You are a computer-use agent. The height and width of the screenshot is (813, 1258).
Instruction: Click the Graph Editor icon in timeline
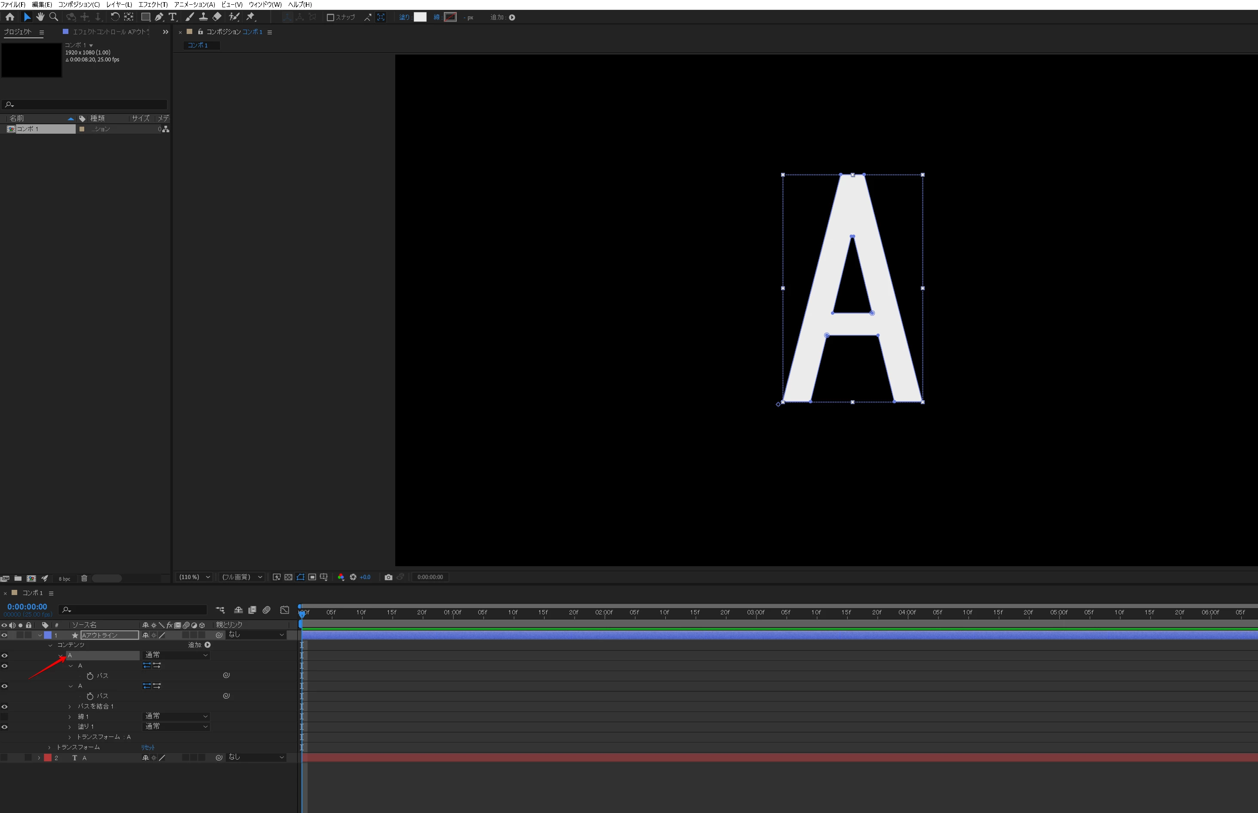[x=285, y=610]
